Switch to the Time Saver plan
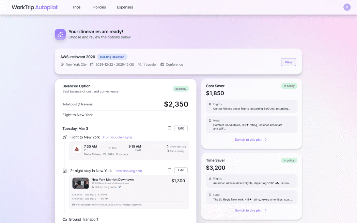 point(251,210)
